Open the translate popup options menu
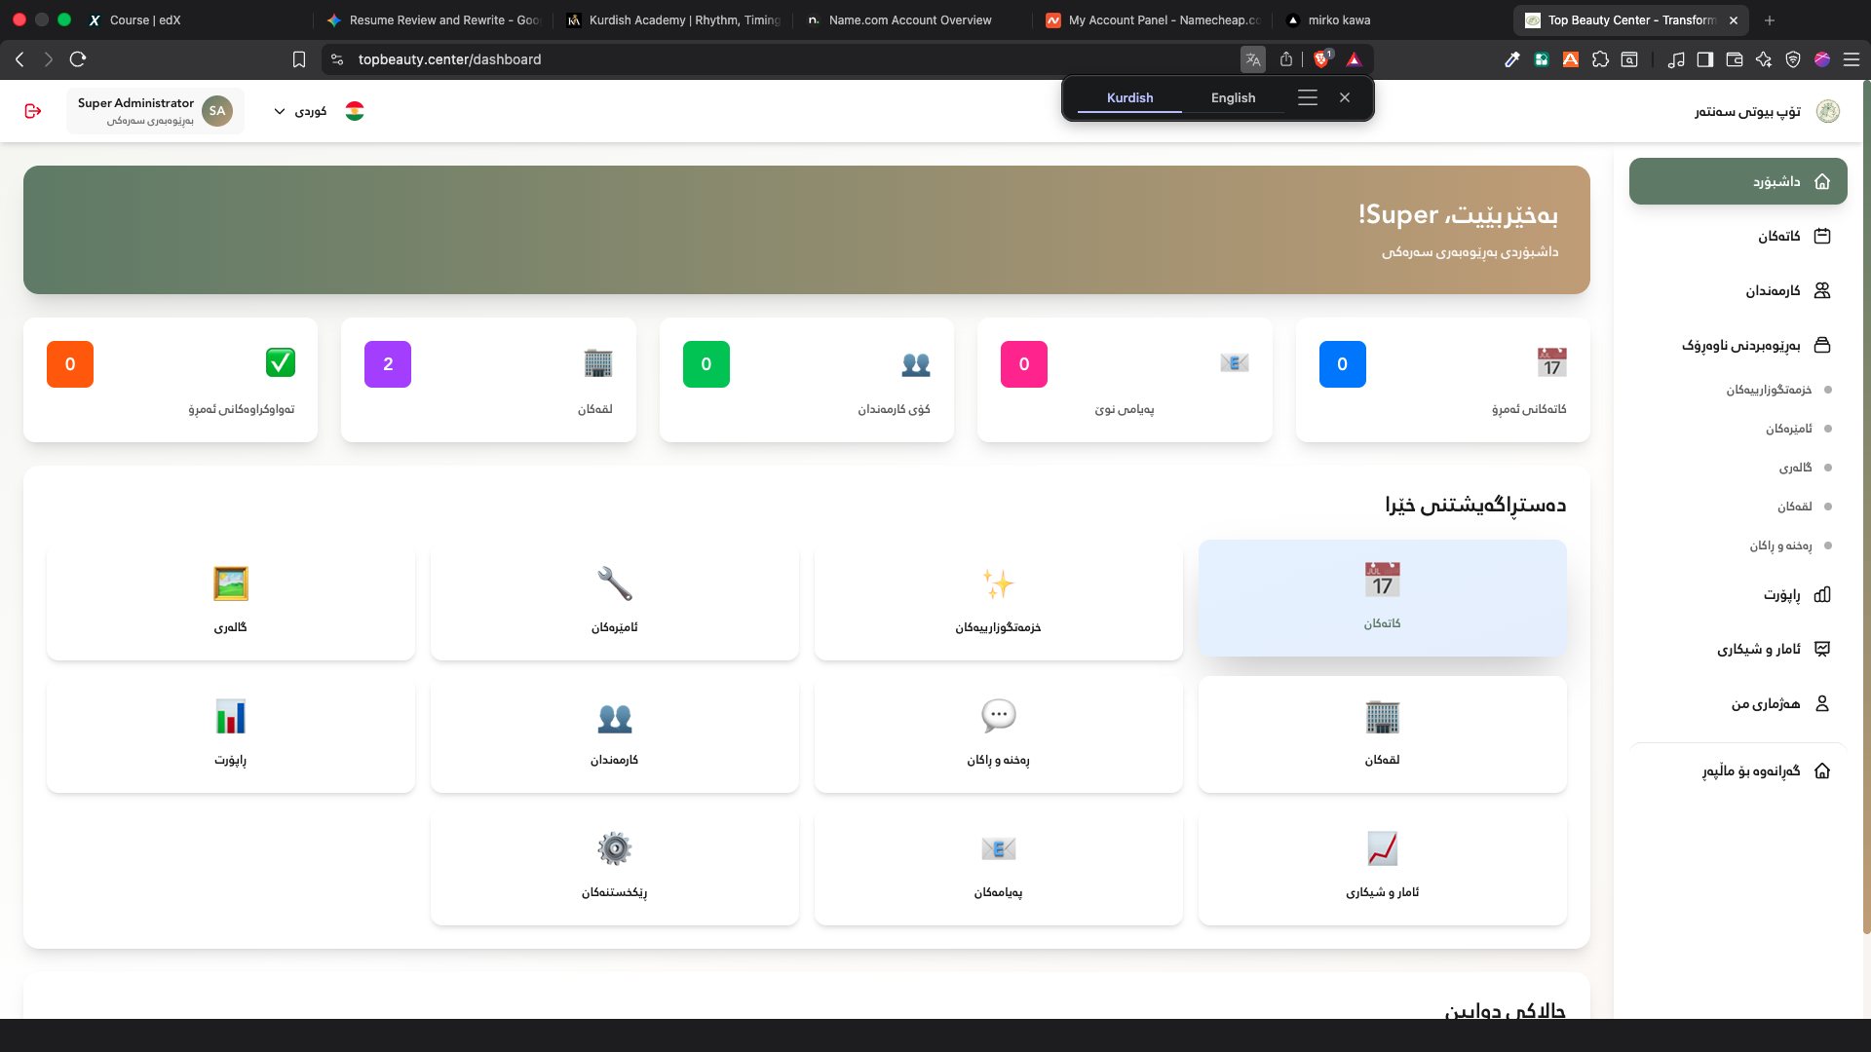 click(x=1308, y=97)
